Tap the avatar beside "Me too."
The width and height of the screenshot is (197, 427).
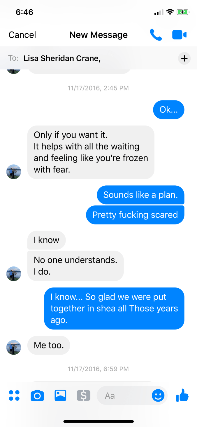point(14,347)
